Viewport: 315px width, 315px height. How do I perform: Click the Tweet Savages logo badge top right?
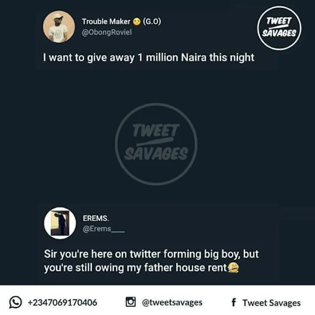tap(279, 28)
